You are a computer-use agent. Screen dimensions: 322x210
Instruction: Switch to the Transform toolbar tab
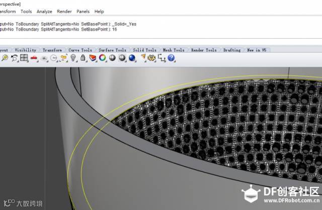click(52, 50)
